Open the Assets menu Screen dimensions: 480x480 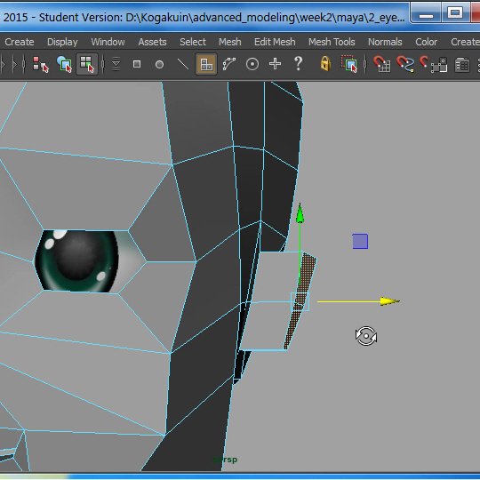tap(152, 42)
